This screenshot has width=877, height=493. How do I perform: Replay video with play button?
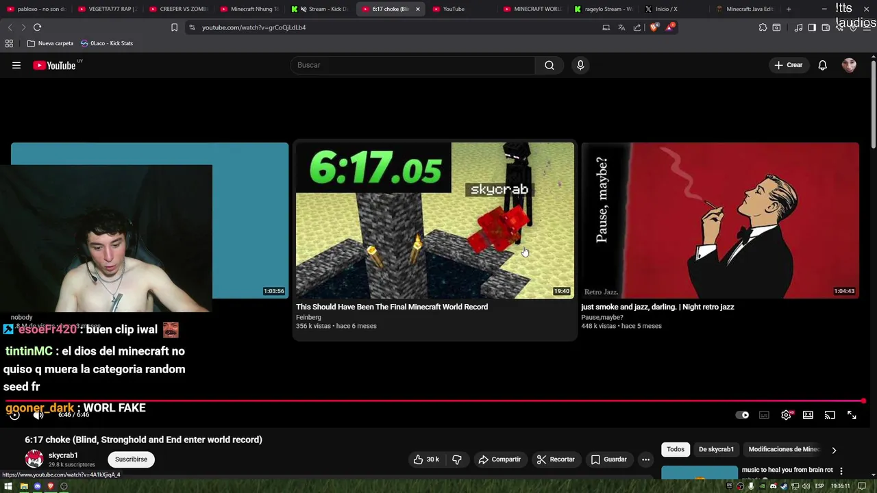coord(14,415)
